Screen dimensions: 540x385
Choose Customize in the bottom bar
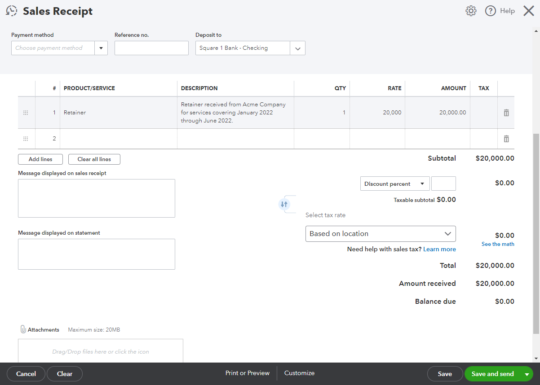[x=299, y=373]
